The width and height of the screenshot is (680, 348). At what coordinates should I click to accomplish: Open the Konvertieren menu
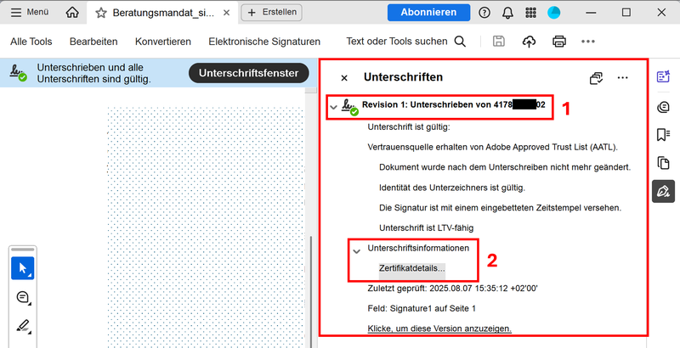pos(163,42)
